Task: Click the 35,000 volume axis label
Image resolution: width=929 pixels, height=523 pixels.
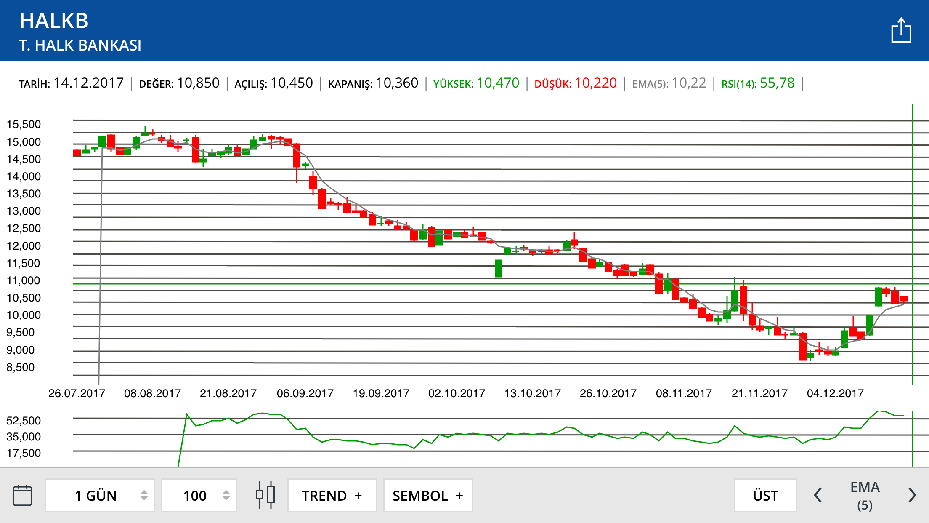Action: coord(24,437)
